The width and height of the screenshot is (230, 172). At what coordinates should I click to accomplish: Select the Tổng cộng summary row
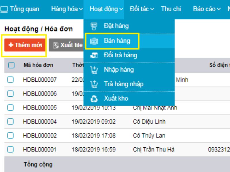[x=38, y=164]
